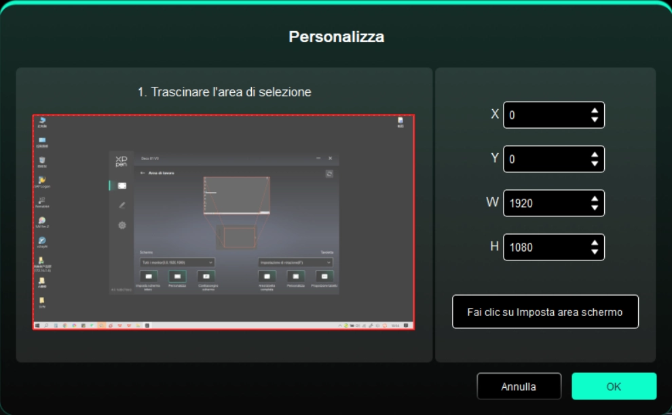Screen dimensions: 672x415
Task: Decrease the X value with down arrow
Action: click(595, 120)
